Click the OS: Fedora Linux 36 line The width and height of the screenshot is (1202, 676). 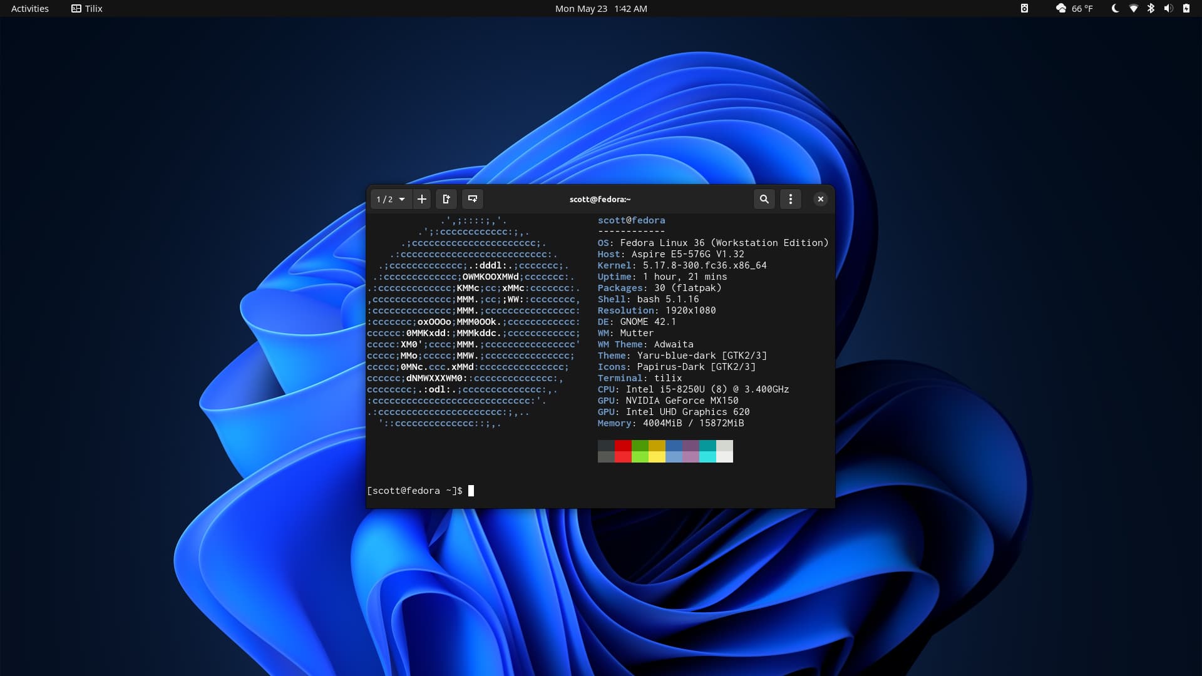[712, 243]
